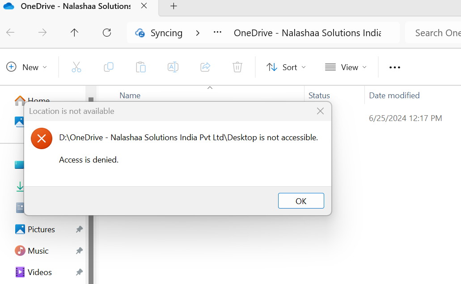The height and width of the screenshot is (284, 461).
Task: Click OK in the error dialog
Action: tap(301, 201)
